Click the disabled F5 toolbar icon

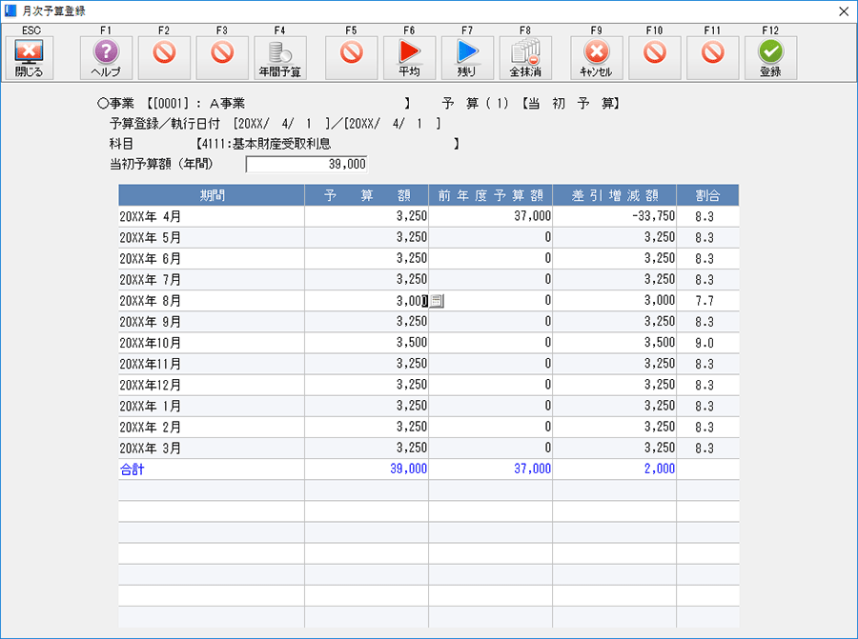[351, 58]
